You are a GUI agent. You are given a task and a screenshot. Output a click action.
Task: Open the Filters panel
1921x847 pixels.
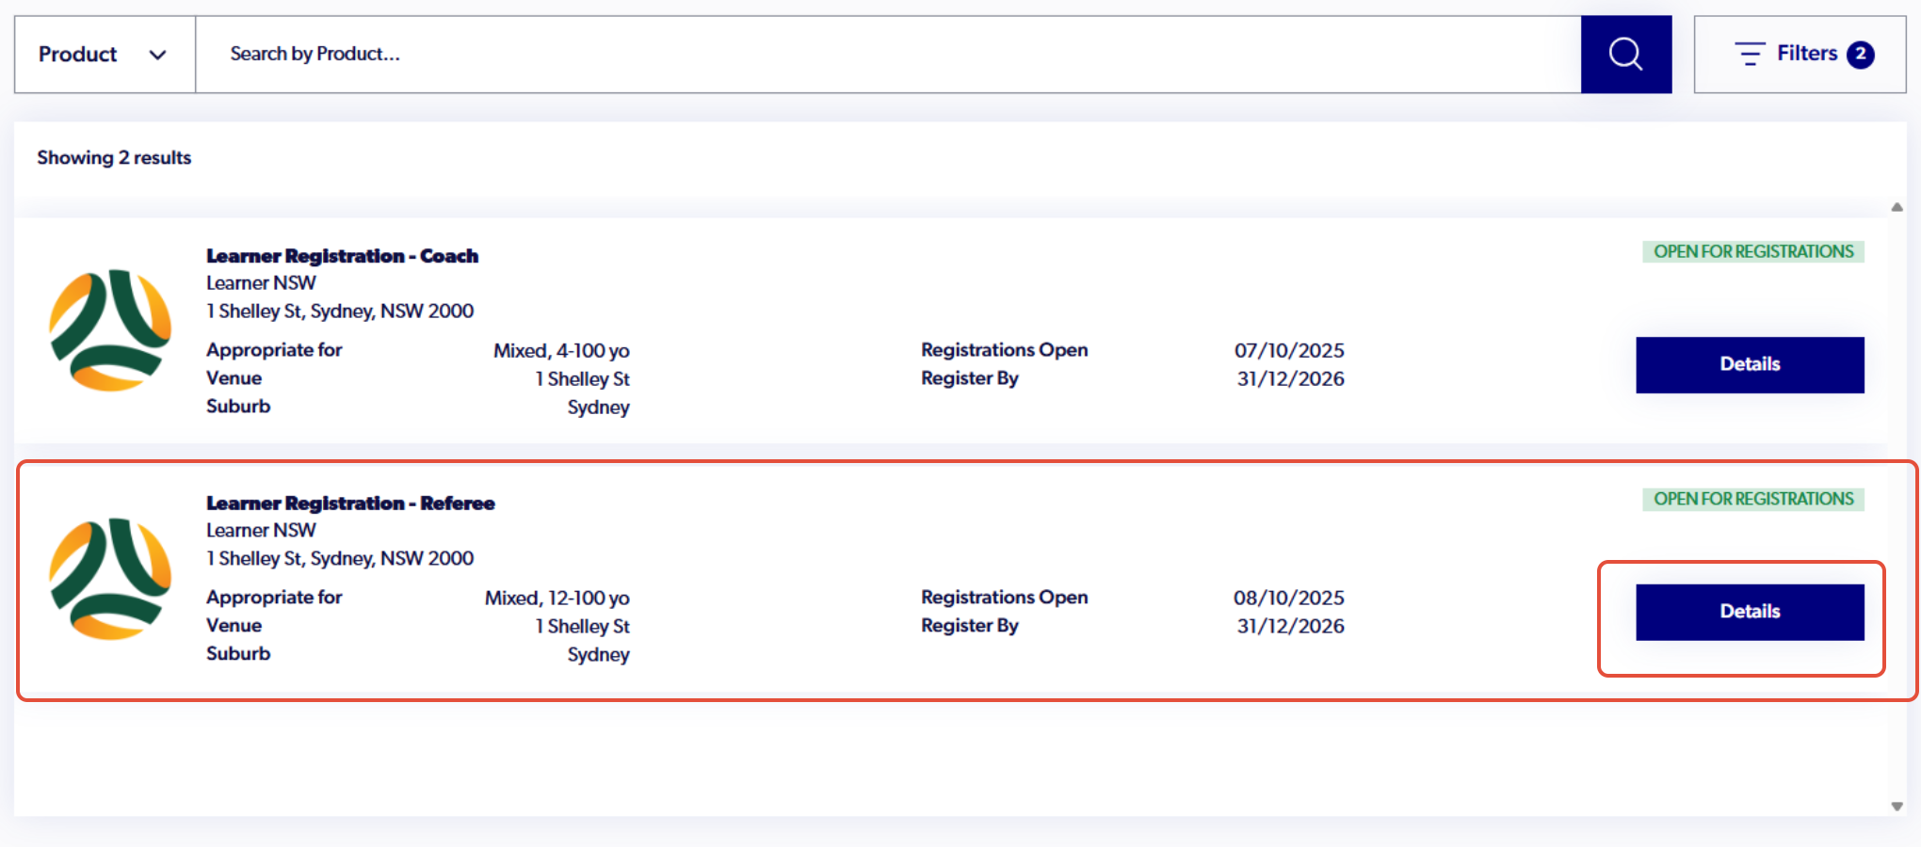(x=1800, y=54)
